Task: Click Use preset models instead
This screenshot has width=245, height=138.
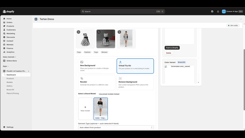Action: 109,94
